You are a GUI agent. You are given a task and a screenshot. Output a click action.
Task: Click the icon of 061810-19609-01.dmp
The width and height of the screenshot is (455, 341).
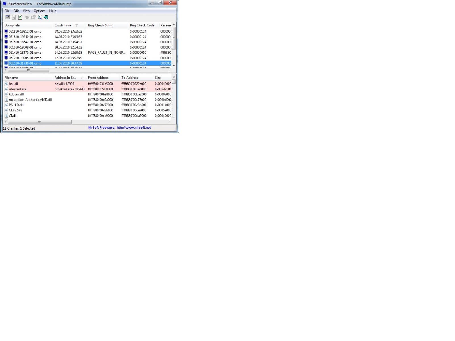point(6,47)
